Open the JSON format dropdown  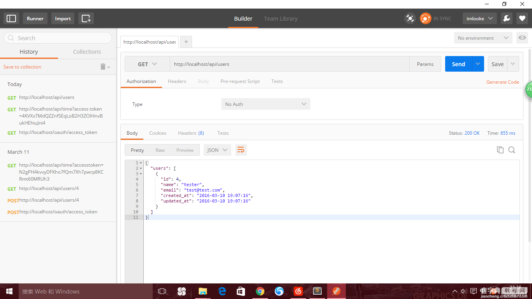[x=217, y=150]
